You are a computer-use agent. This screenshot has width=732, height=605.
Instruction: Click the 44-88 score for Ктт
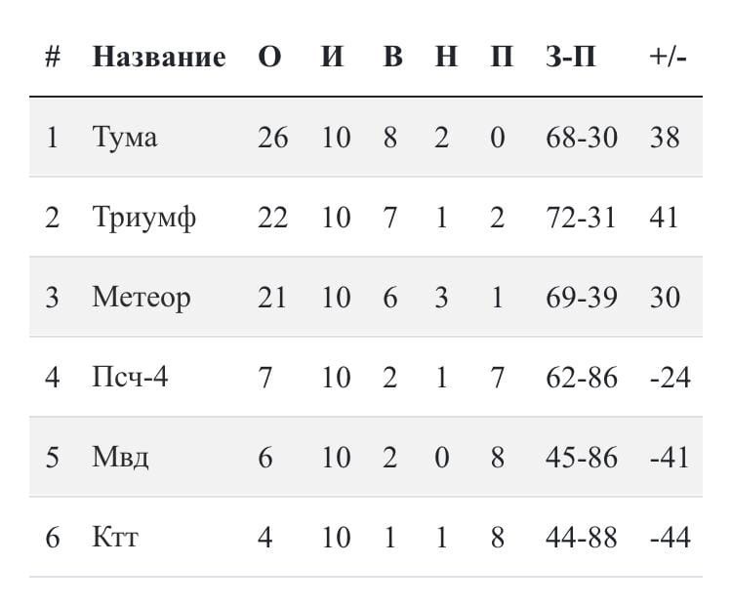click(x=582, y=538)
